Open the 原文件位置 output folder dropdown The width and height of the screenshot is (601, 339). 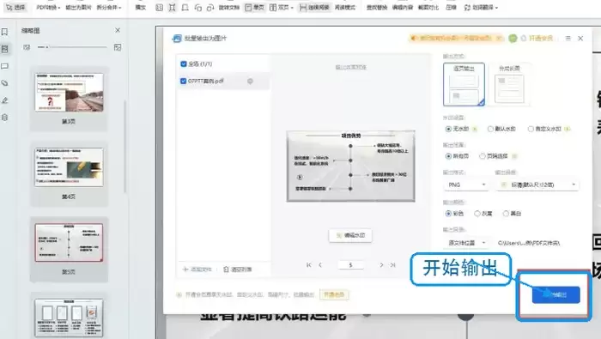(x=466, y=243)
